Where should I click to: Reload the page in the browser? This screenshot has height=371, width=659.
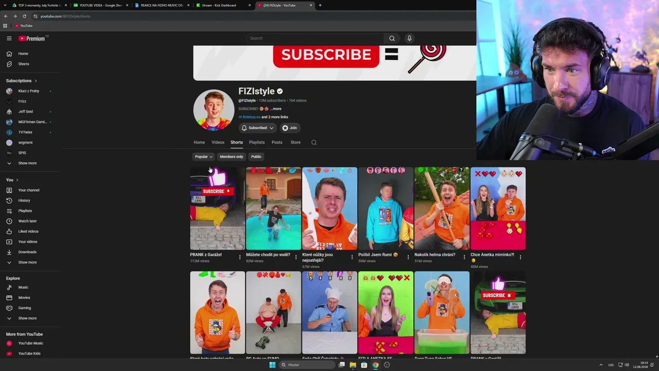[x=24, y=16]
